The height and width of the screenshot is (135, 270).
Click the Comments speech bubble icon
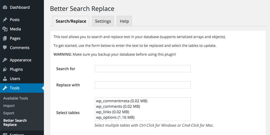point(5,48)
